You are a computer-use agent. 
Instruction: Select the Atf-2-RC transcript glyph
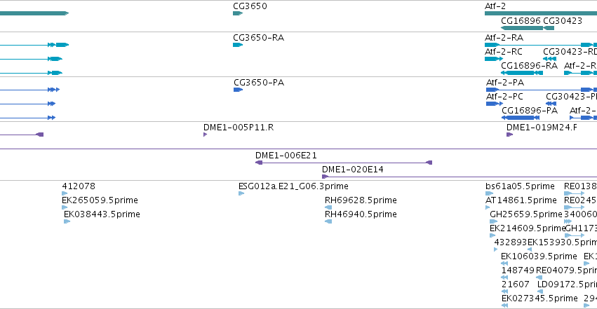click(x=494, y=59)
